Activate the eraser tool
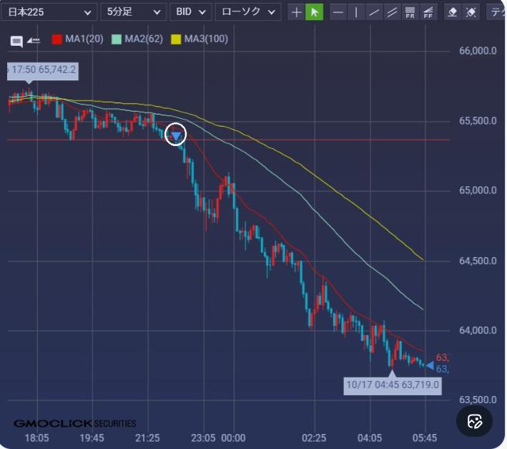 pos(453,12)
